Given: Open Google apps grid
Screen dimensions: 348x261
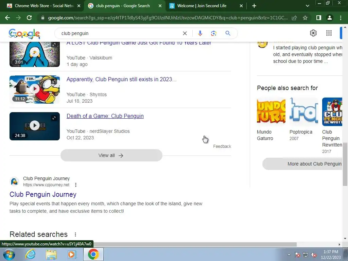Looking at the screenshot, I should click(x=329, y=33).
